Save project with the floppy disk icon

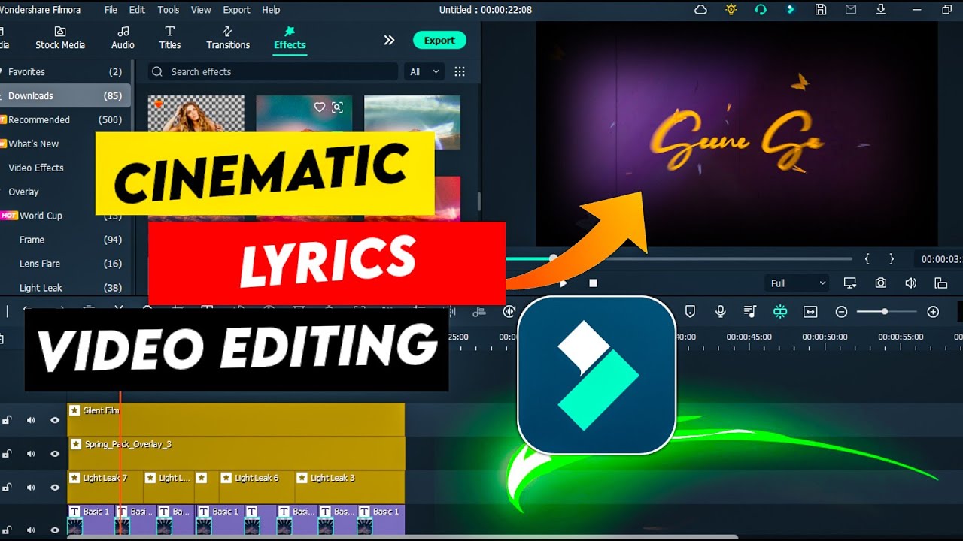(x=821, y=10)
